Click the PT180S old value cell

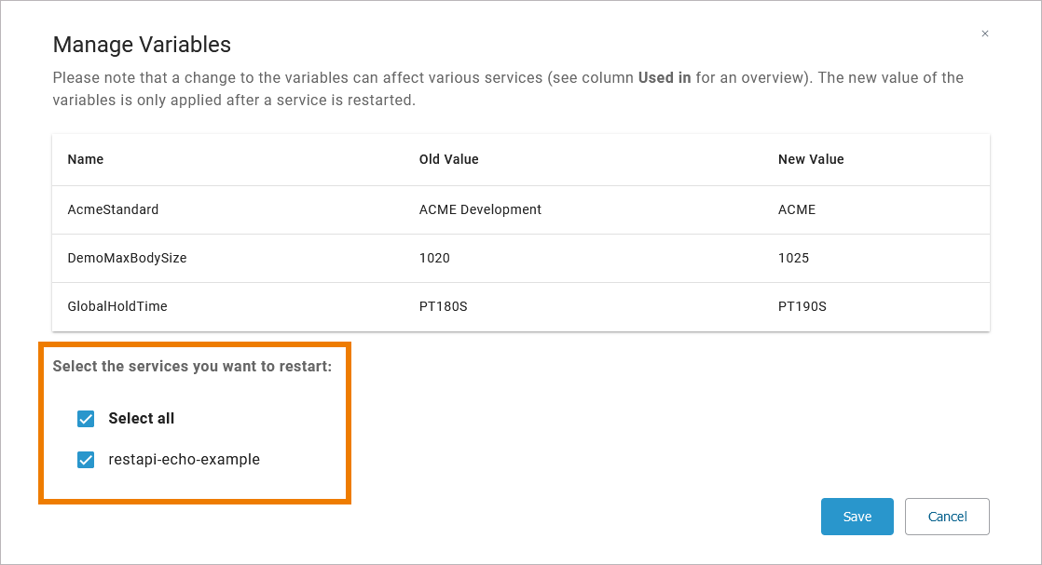[x=443, y=306]
